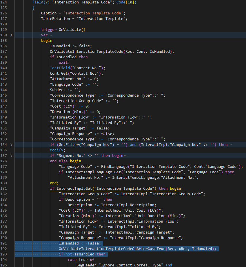Click "Initiated By" on line 150
The width and height of the screenshot is (246, 267).
[65, 123]
